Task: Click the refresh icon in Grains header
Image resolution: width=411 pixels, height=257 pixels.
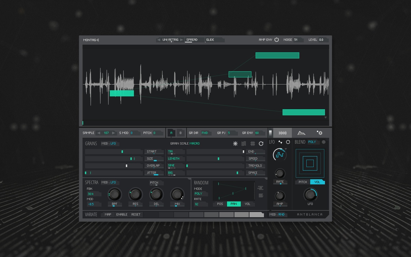Action: point(261,144)
